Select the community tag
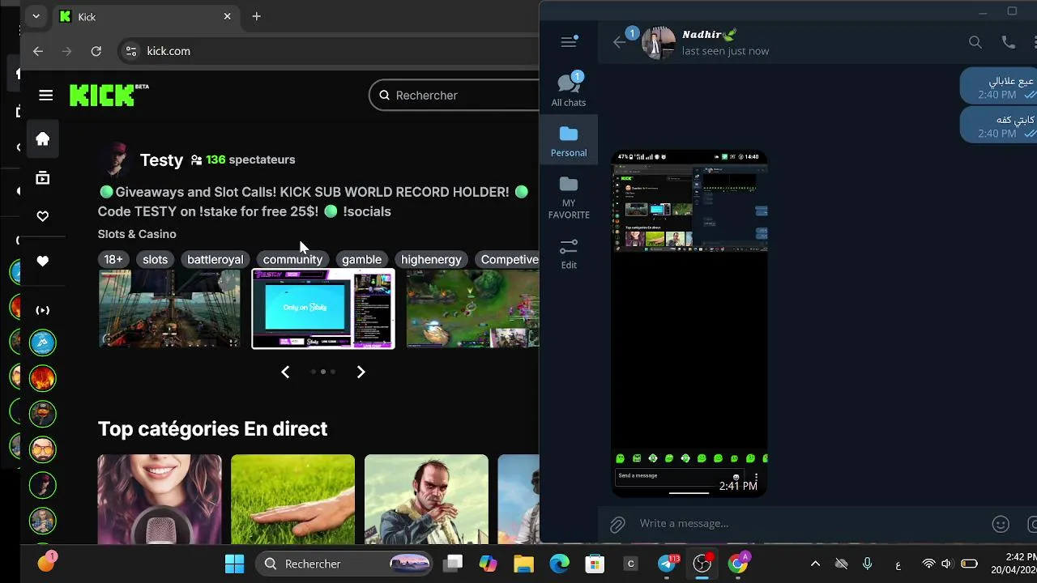 point(292,259)
